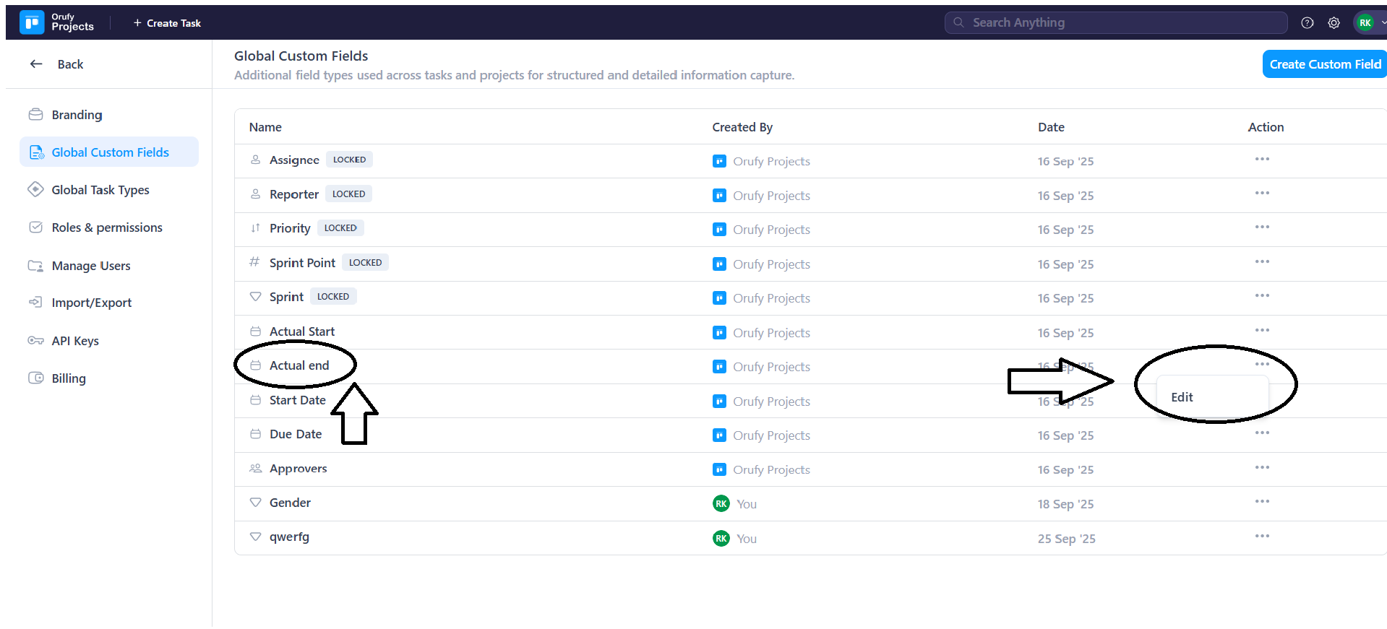This screenshot has width=1387, height=629.
Task: Expand action menu for Due Date row
Action: pyautogui.click(x=1262, y=433)
